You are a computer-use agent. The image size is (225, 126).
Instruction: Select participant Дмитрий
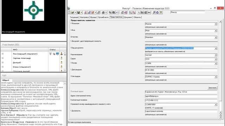pos(17,62)
